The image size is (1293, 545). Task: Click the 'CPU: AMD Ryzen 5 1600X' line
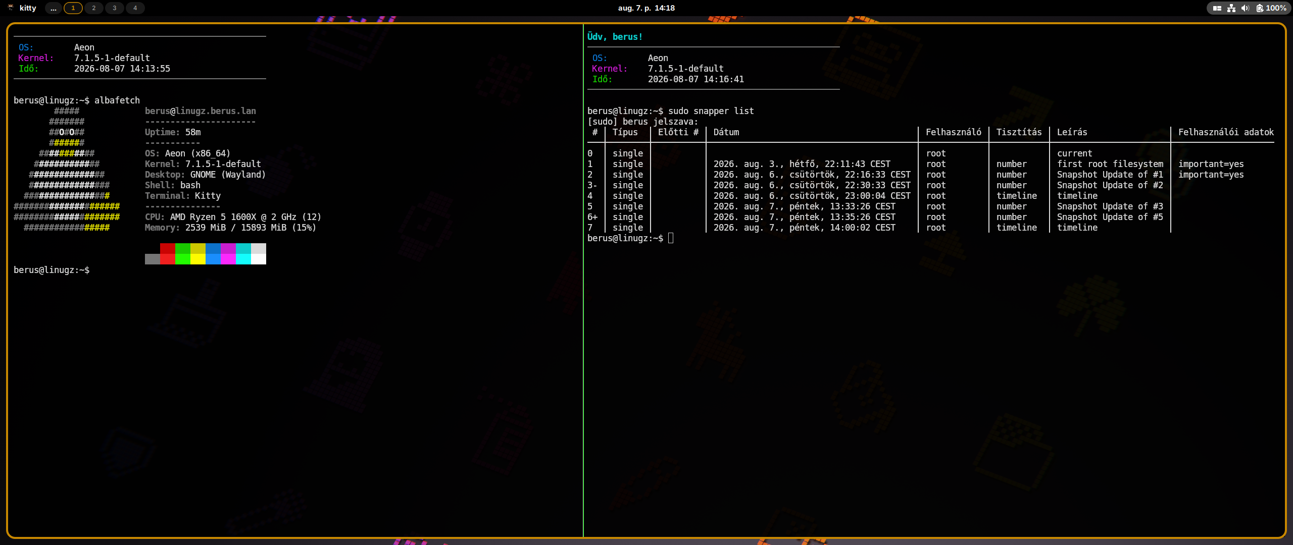click(233, 217)
